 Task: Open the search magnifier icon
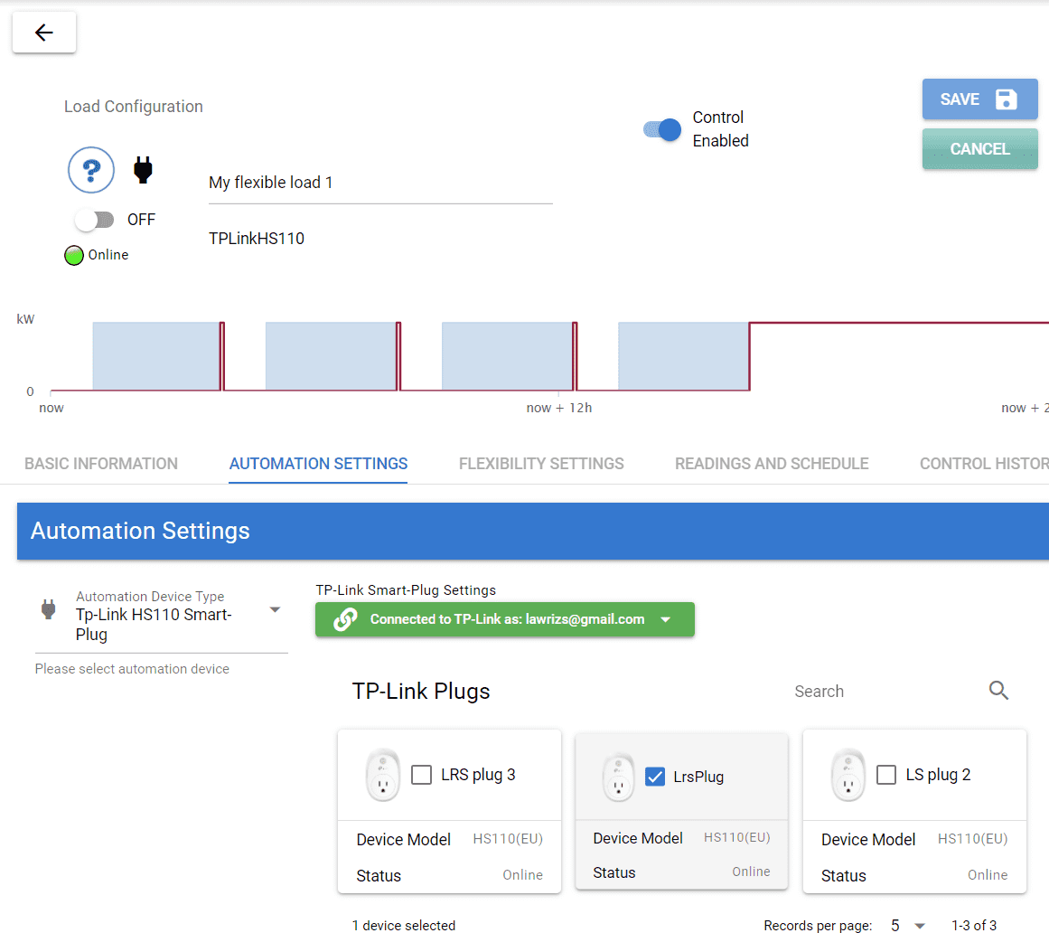pos(998,690)
